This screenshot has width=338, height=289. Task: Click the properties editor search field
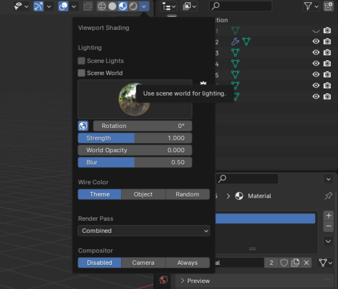[x=247, y=179]
